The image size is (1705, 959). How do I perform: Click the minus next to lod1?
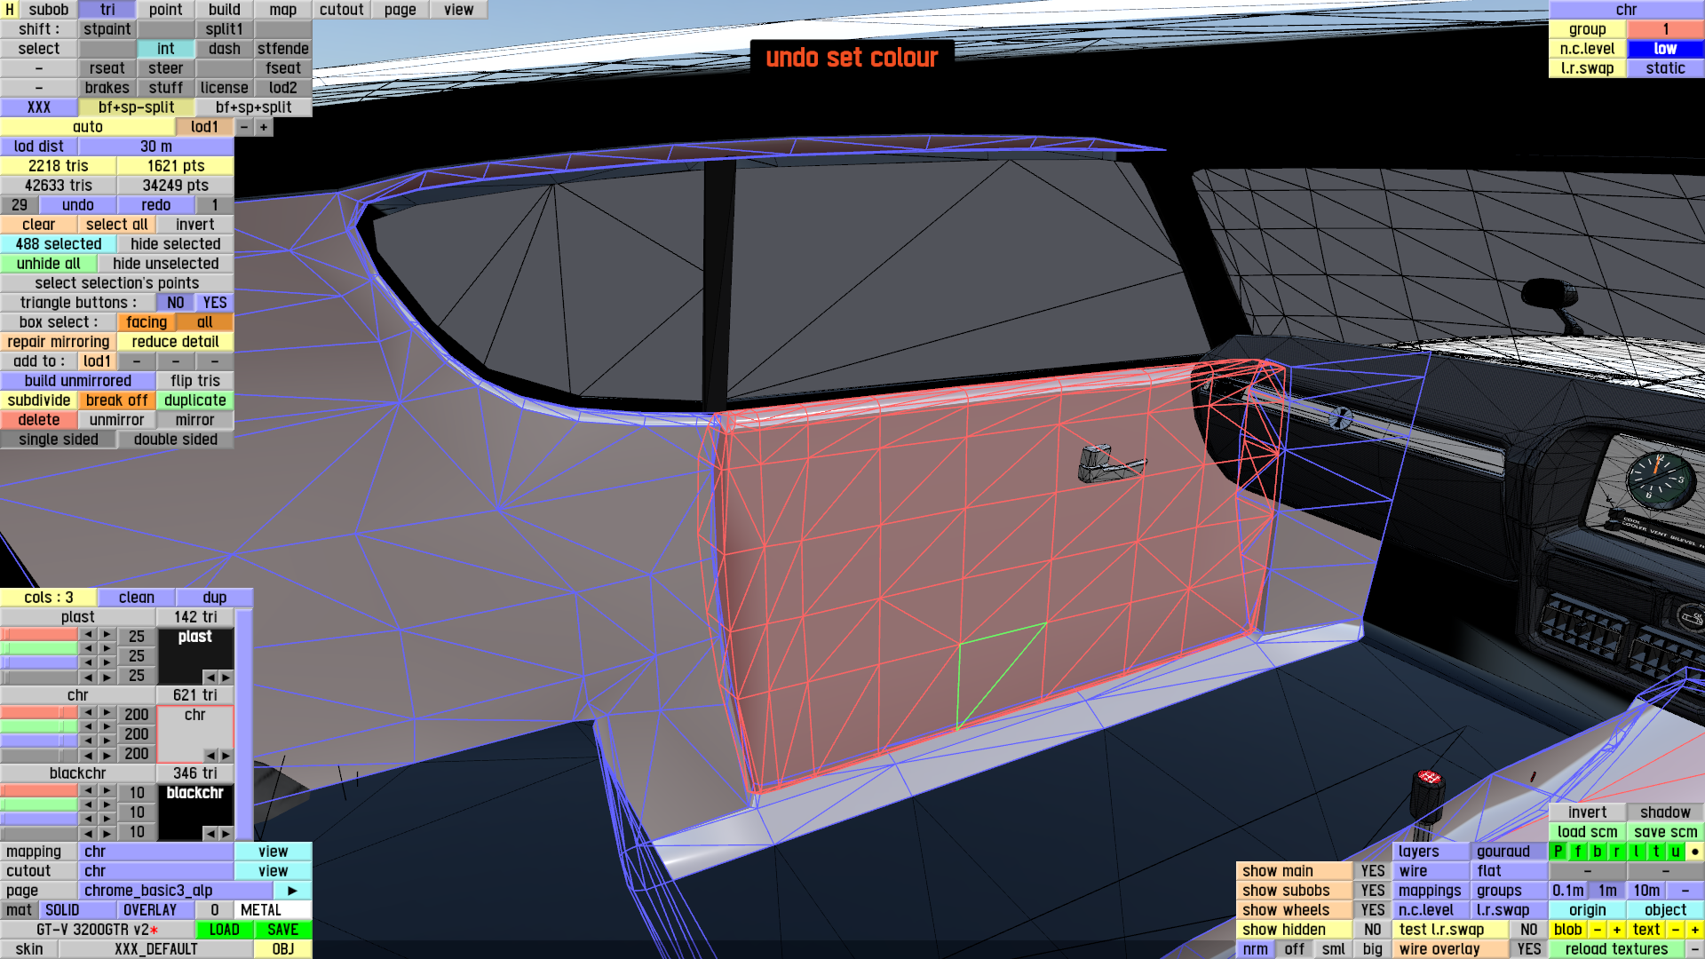(x=244, y=127)
